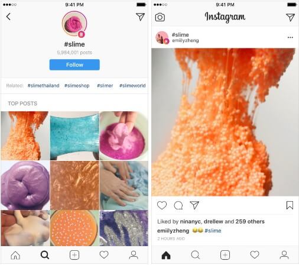Viewport: 299px width, 265px height.
Task: Open direct messages on feed screen
Action: click(290, 17)
